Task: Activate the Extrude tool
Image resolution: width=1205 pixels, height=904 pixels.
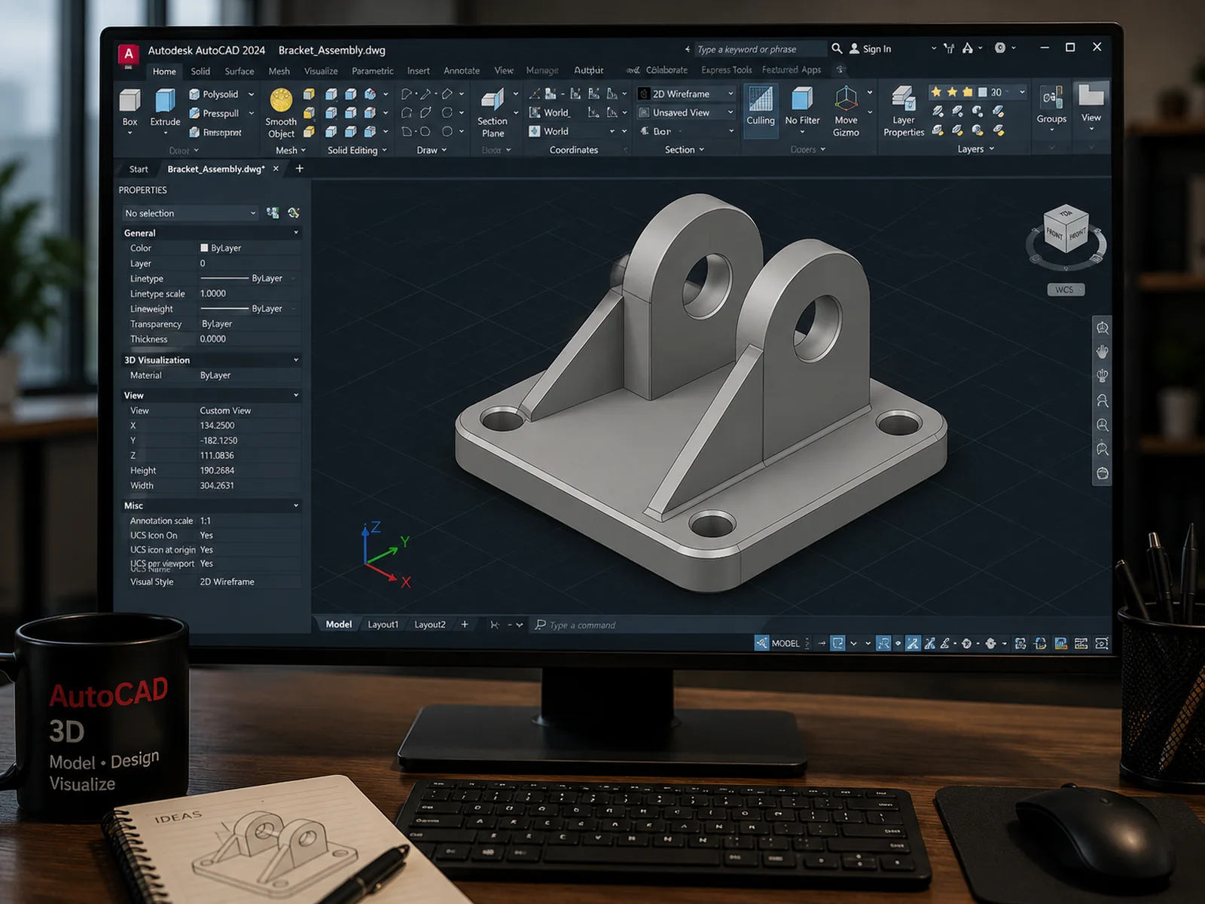Action: tap(165, 108)
